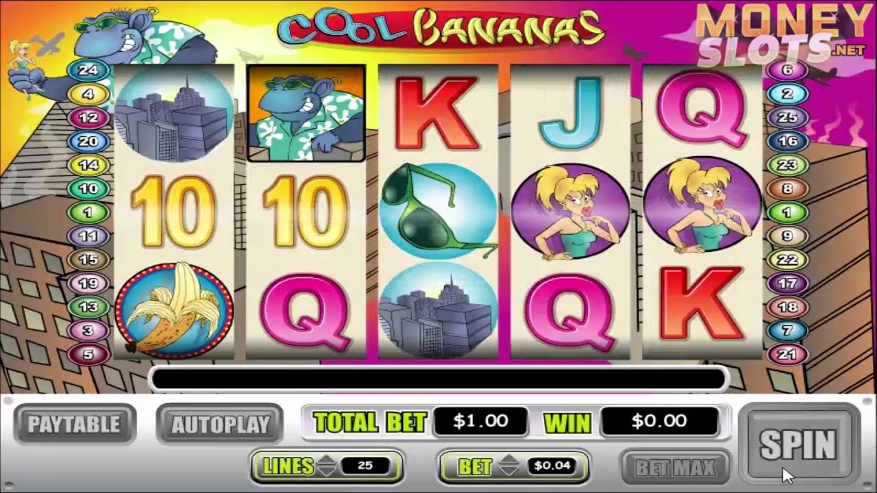Image resolution: width=877 pixels, height=493 pixels.
Task: Click the red K symbol at top of reel three
Action: [438, 114]
